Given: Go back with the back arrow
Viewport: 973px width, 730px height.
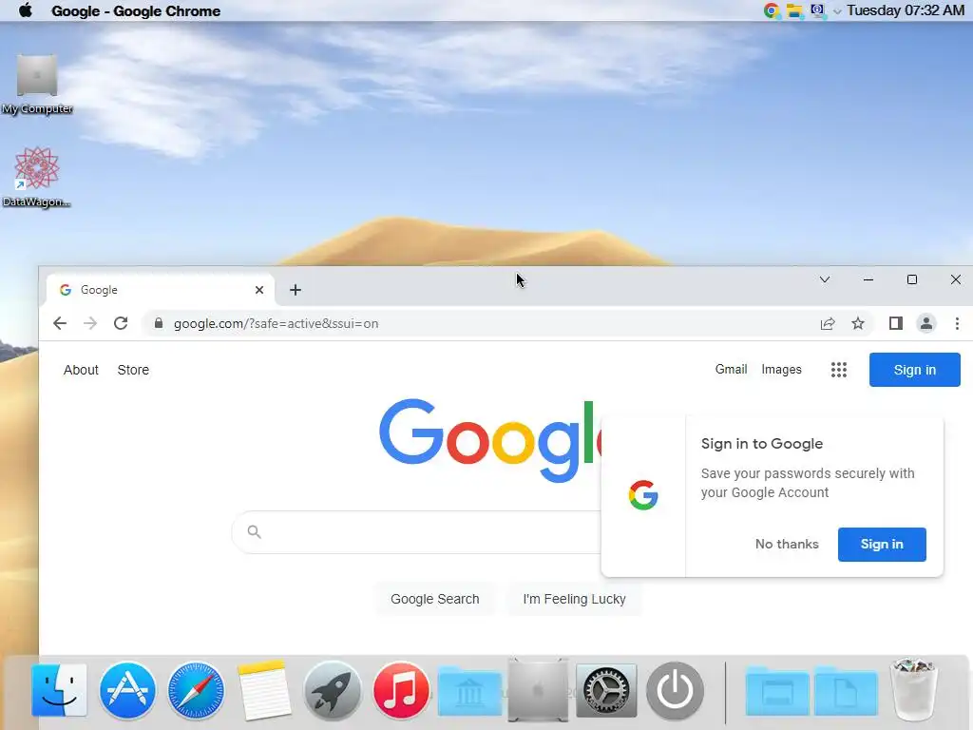Looking at the screenshot, I should click(60, 323).
